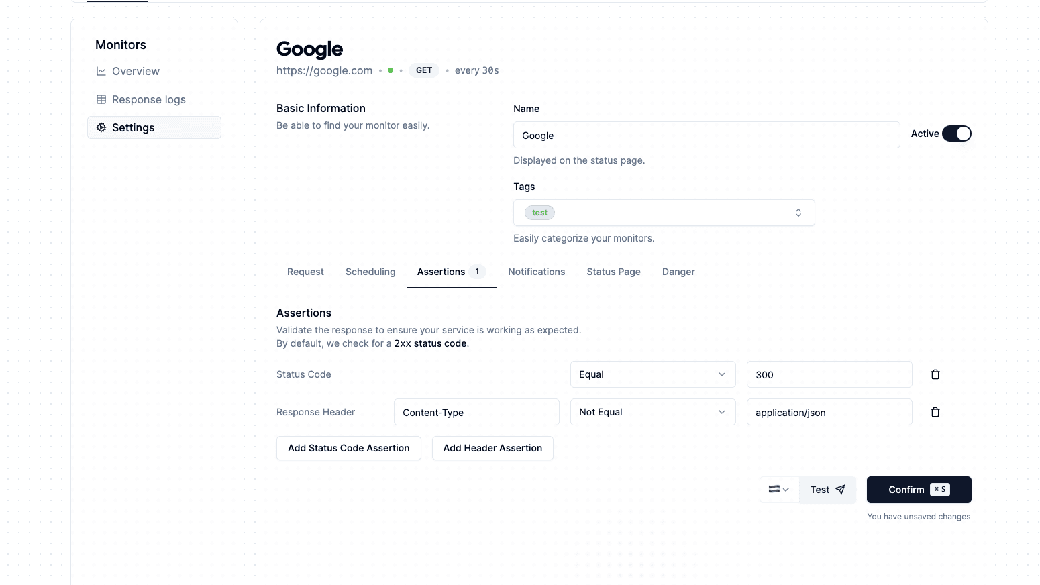Image resolution: width=1040 pixels, height=585 pixels.
Task: Click the monitor Name input field
Action: 706,135
